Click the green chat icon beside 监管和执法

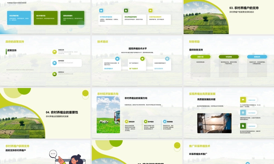55,74
